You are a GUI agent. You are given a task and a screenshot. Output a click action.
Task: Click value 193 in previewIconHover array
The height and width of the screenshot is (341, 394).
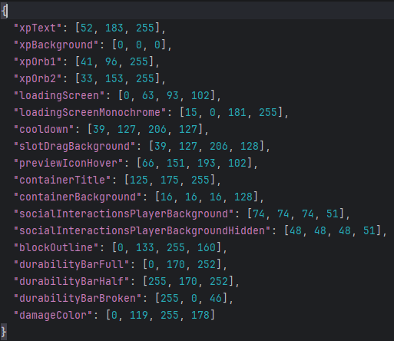pos(207,163)
